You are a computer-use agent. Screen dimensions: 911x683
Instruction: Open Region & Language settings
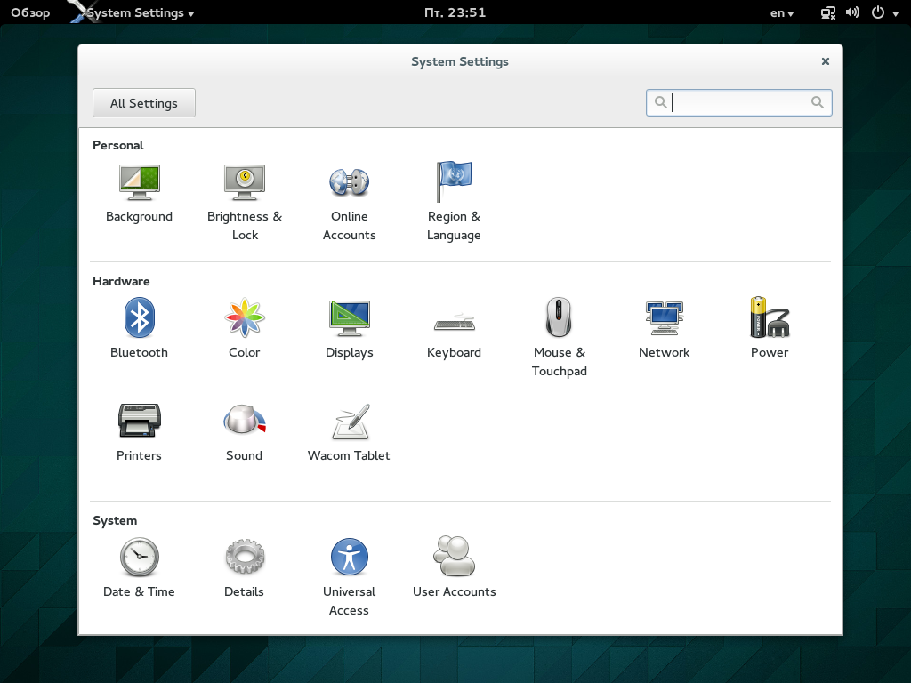tap(454, 202)
